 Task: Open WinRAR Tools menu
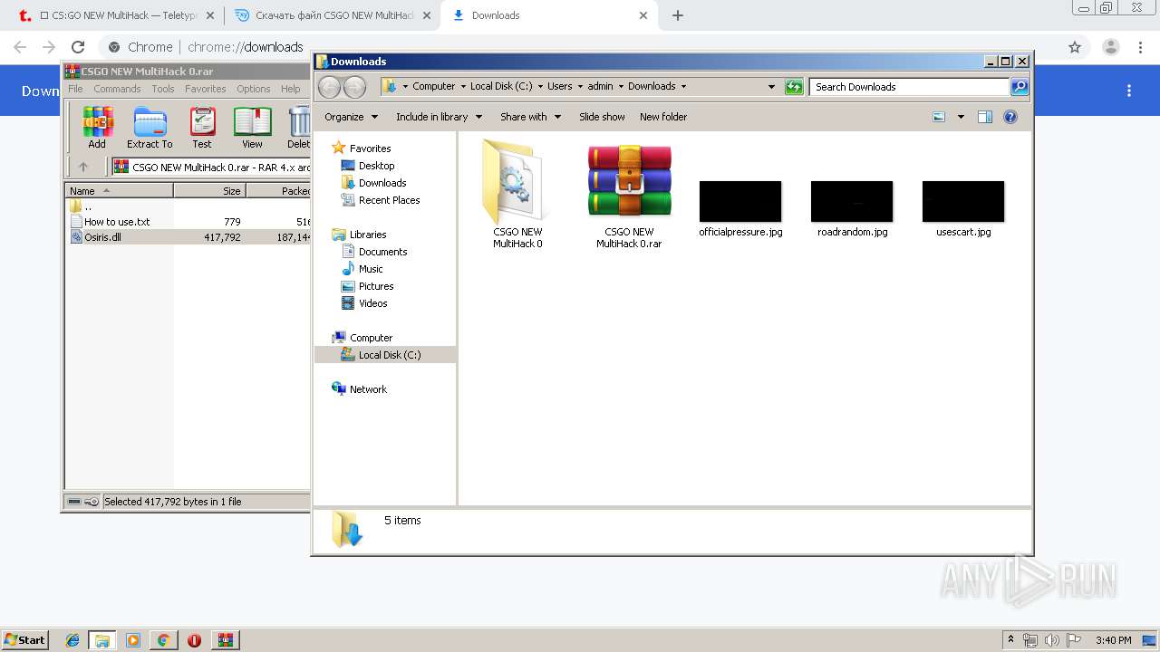[x=163, y=89]
